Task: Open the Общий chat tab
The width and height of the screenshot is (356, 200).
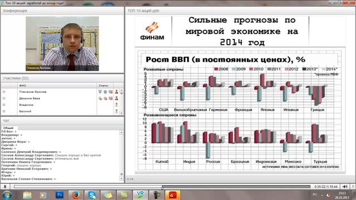Action: click(x=8, y=128)
